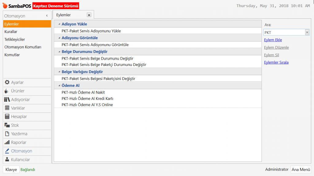Collapse the Belge Durumunu Değiştir group
The width and height of the screenshot is (314, 176).
[x=59, y=52]
